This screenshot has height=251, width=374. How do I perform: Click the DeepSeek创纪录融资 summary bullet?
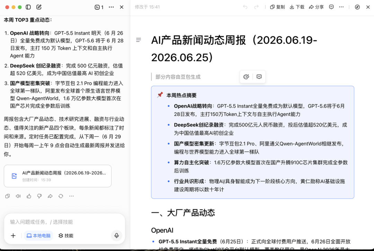coord(260,129)
